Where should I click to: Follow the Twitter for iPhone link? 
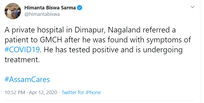[x=81, y=93]
